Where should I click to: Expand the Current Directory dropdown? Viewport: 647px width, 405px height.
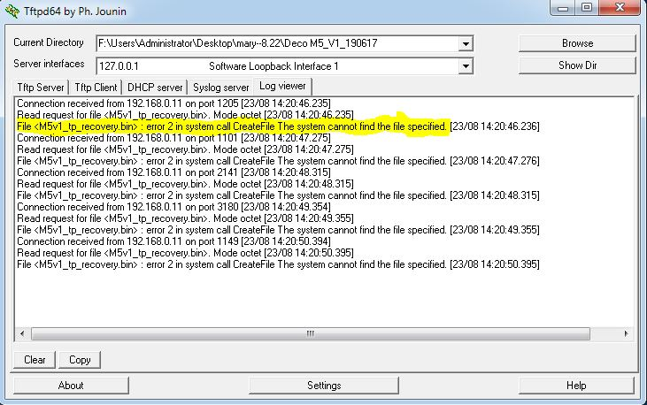(x=466, y=43)
